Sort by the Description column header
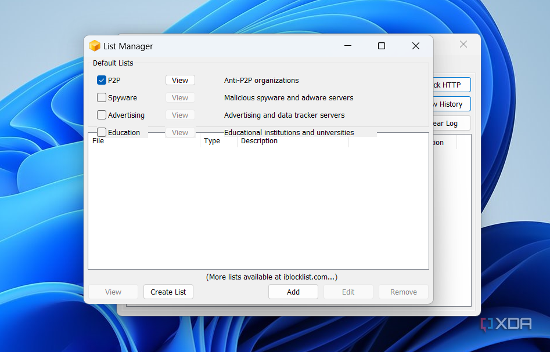The width and height of the screenshot is (550, 352). pyautogui.click(x=293, y=141)
